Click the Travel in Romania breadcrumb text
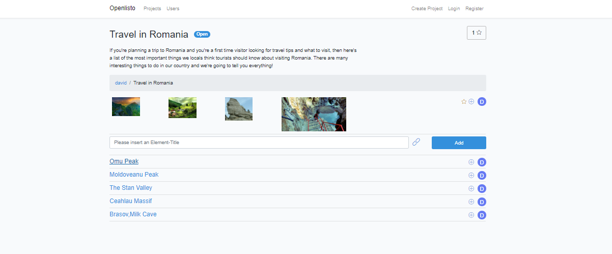Screen dimensions: 612x254 pyautogui.click(x=153, y=82)
